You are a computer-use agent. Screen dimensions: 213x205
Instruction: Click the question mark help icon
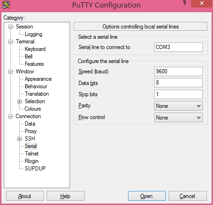(185, 3)
